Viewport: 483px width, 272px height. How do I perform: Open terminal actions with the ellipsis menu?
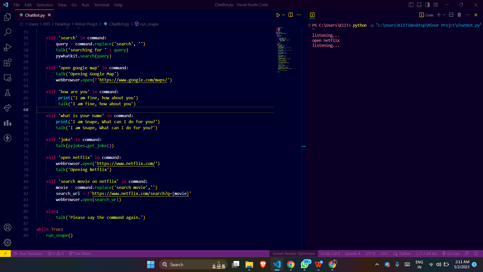[x=468, y=15]
